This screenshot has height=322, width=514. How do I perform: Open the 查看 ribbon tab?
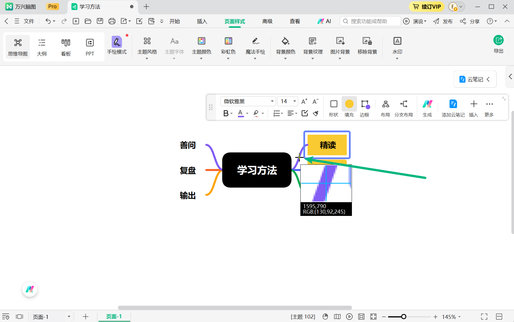pos(295,21)
